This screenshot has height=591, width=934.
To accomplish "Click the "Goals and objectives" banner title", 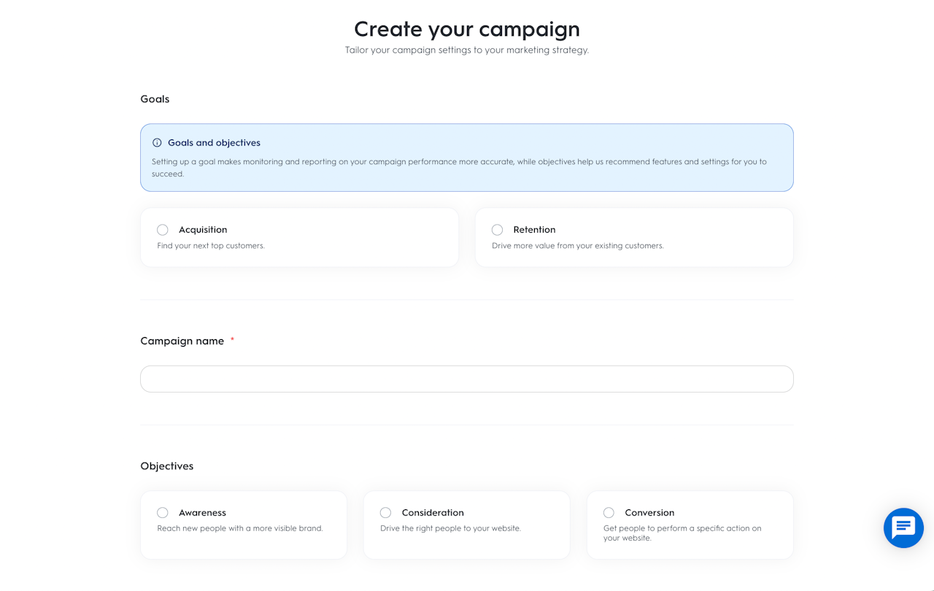I will click(214, 143).
